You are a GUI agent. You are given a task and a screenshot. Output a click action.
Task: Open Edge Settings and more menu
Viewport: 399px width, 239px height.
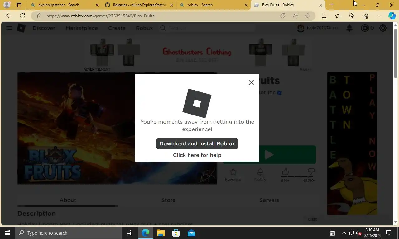pyautogui.click(x=379, y=16)
